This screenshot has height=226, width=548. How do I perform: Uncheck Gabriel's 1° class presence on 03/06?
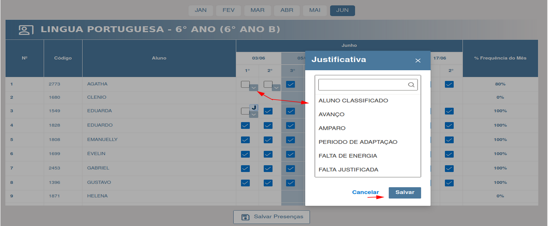tap(245, 168)
